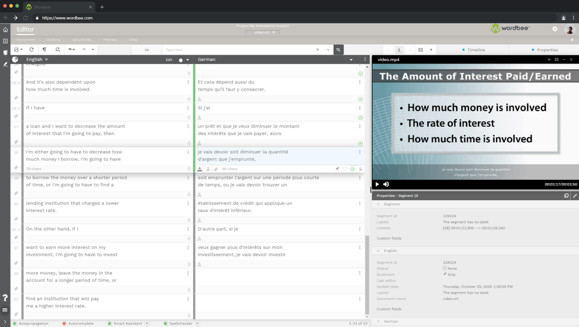Click the Edit button in English header

click(x=169, y=60)
